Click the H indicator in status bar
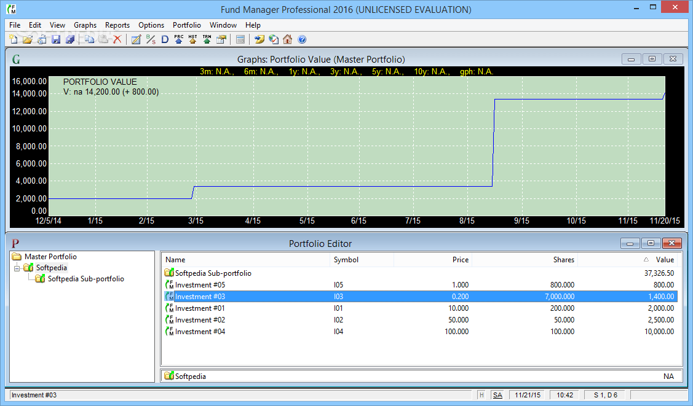Screen dimensions: 693x406 [x=481, y=395]
